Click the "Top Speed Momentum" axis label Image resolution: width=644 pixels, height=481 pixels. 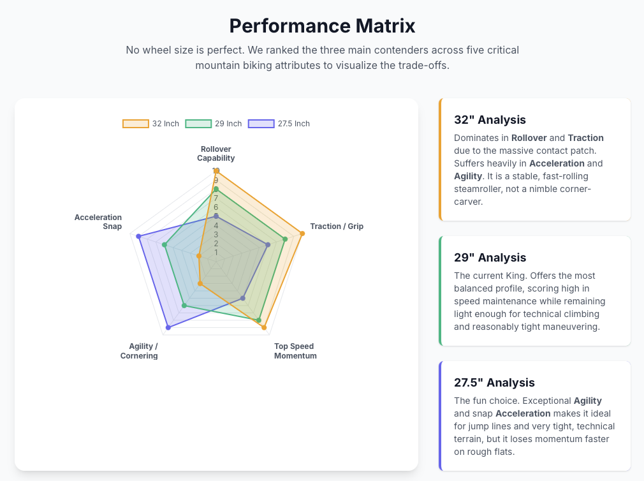click(x=295, y=351)
